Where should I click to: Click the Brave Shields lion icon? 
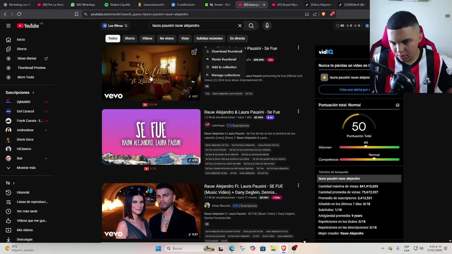click(x=323, y=14)
